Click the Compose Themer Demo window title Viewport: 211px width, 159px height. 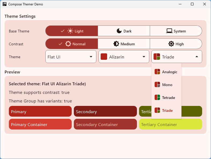26,4
